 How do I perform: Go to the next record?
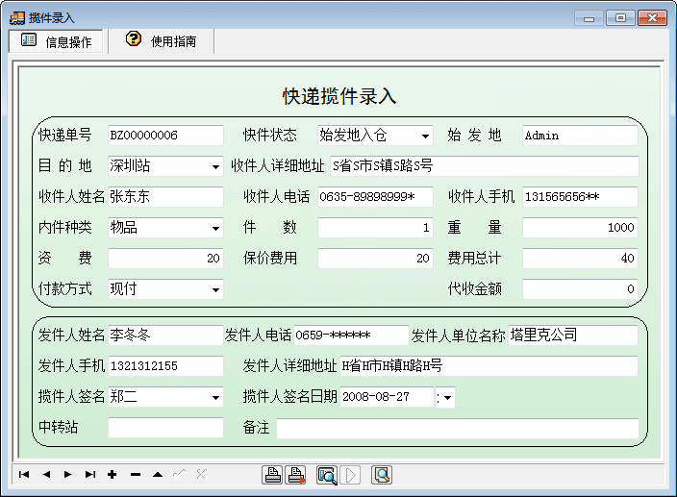[67, 474]
